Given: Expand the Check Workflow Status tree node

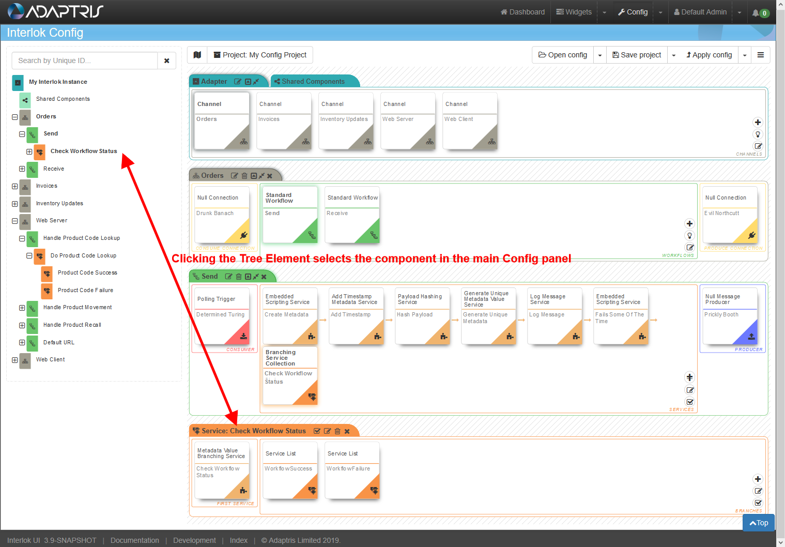Looking at the screenshot, I should [x=29, y=151].
